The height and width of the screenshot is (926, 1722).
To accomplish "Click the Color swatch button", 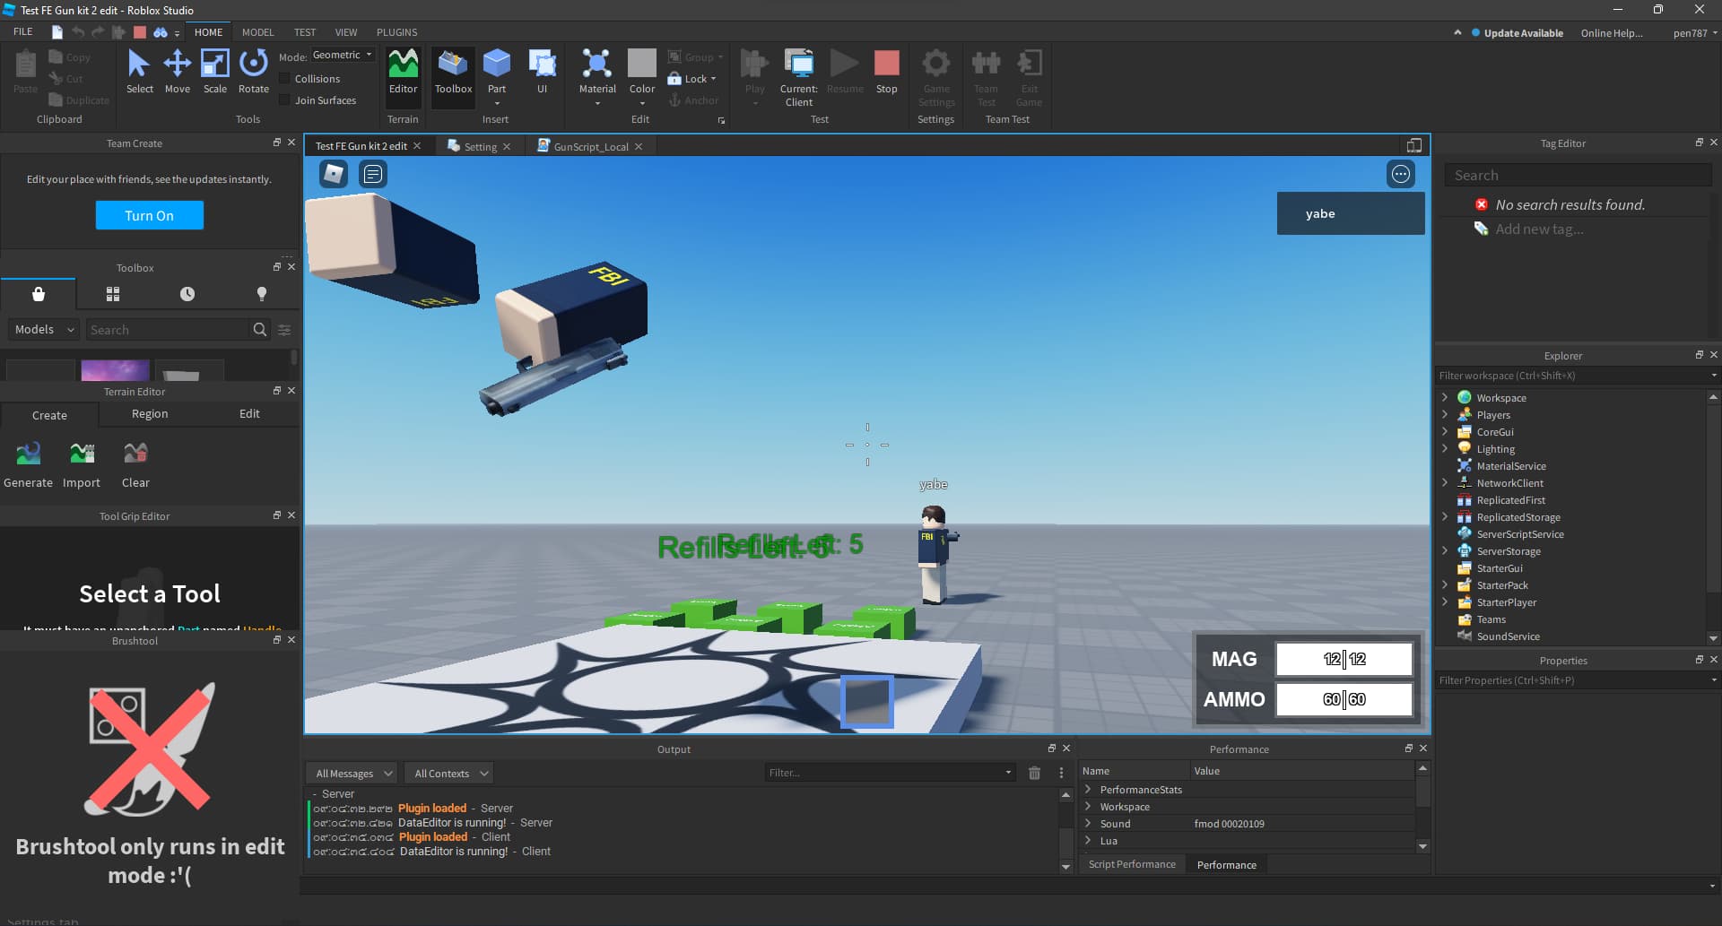I will [x=641, y=63].
